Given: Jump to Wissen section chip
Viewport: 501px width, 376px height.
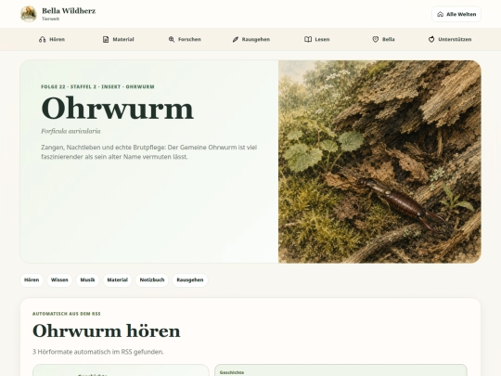Looking at the screenshot, I should 59,280.
